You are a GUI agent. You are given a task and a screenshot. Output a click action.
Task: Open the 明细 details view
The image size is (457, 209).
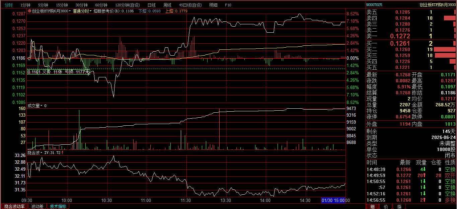pos(213,5)
